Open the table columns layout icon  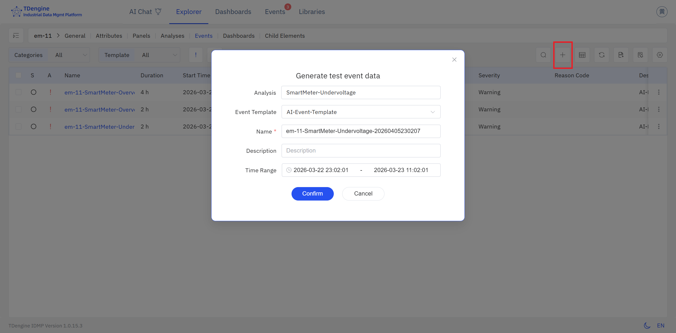(582, 55)
